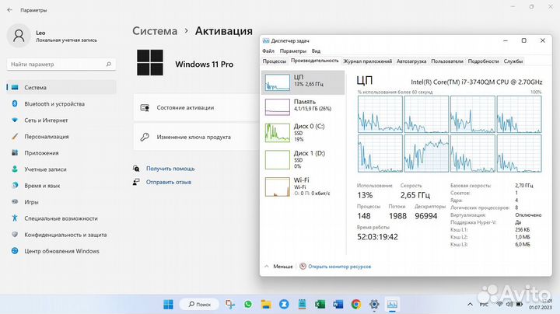Select Диск 0 (C:) performance item
This screenshot has height=314, width=560.
303,132
